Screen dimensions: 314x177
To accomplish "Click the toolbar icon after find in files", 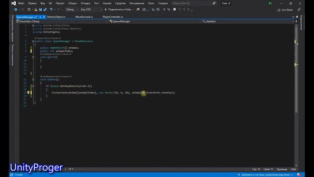I will click(x=144, y=9).
